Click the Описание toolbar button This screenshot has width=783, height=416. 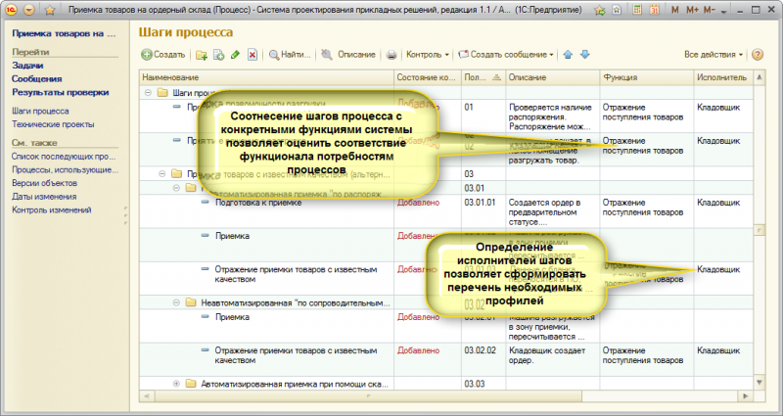[356, 55]
